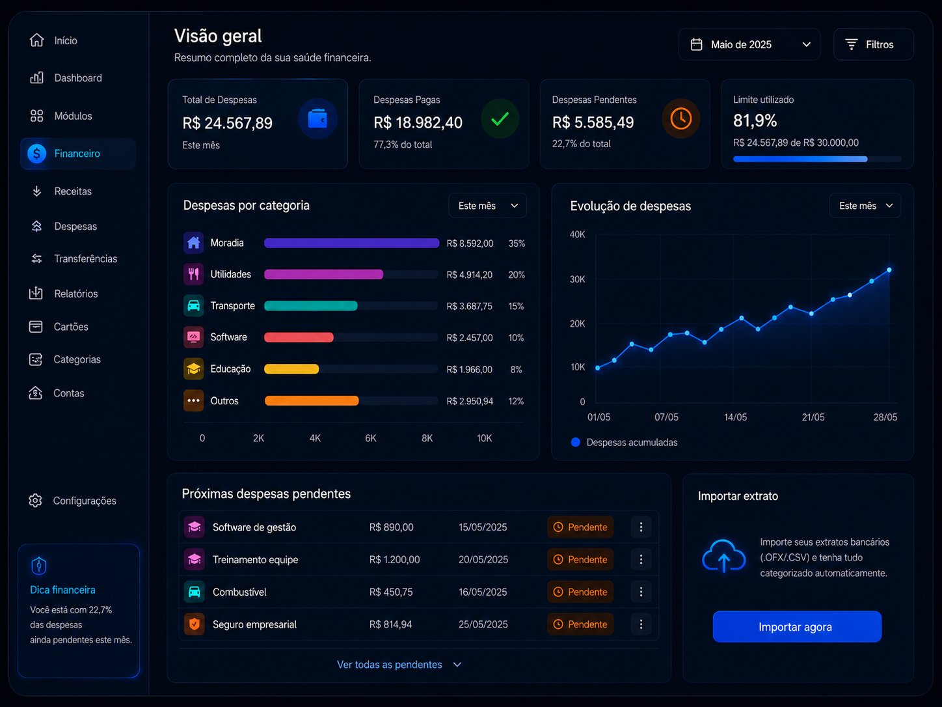Click the Limite utilizado progress bar
This screenshot has height=707, width=942.
(x=817, y=159)
